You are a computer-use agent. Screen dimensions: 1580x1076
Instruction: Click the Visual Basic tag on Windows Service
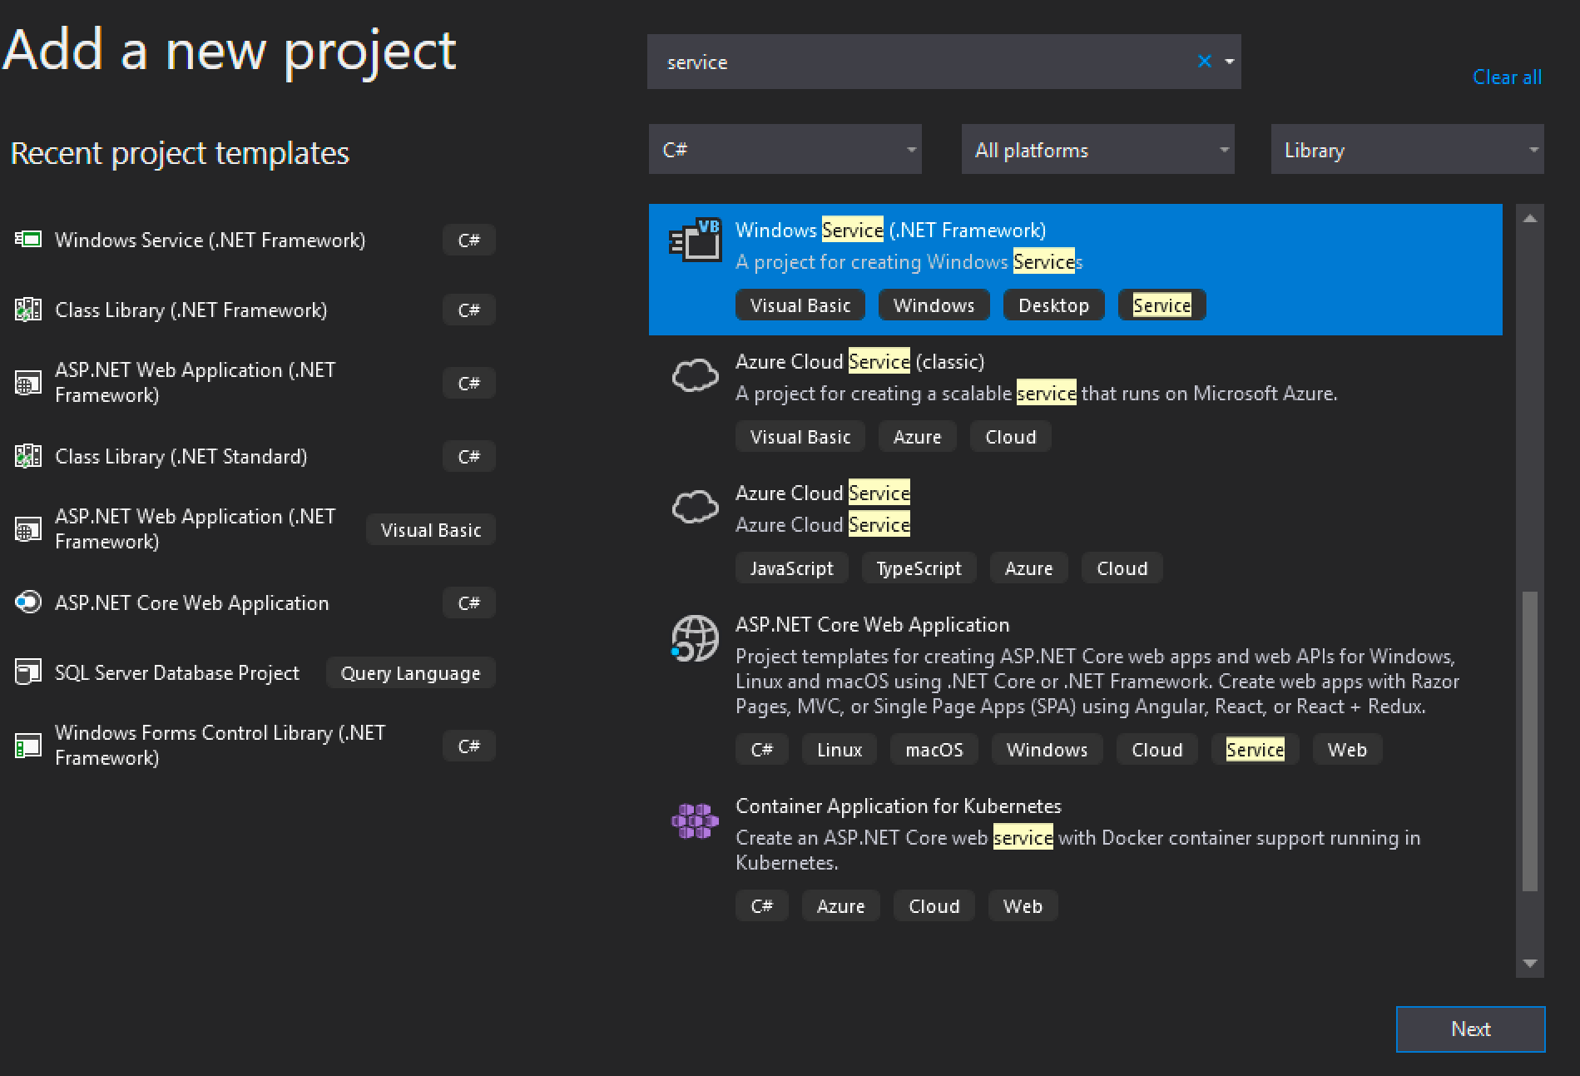(x=800, y=305)
